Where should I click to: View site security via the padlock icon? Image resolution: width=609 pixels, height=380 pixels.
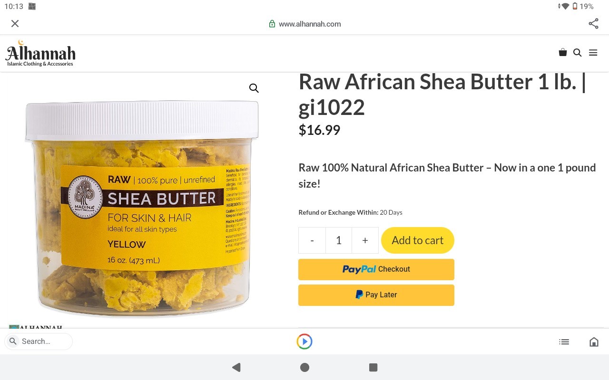pos(272,24)
